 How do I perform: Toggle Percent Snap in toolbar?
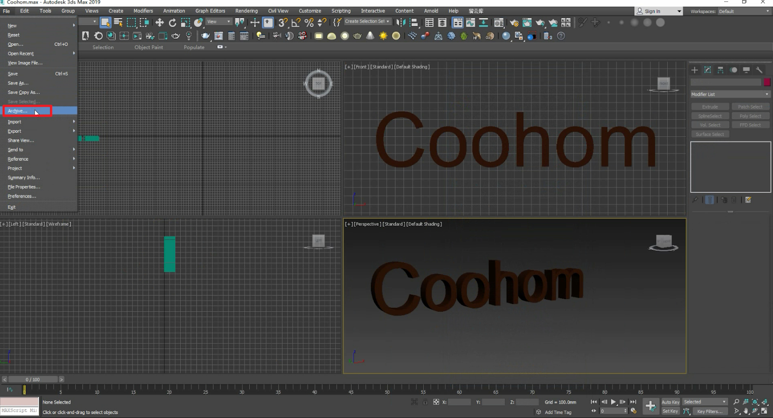tap(309, 22)
